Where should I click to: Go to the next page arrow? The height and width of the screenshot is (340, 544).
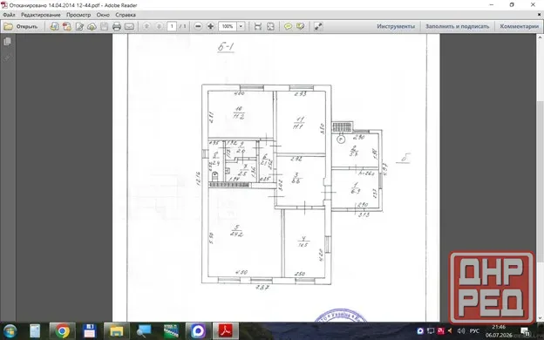159,26
